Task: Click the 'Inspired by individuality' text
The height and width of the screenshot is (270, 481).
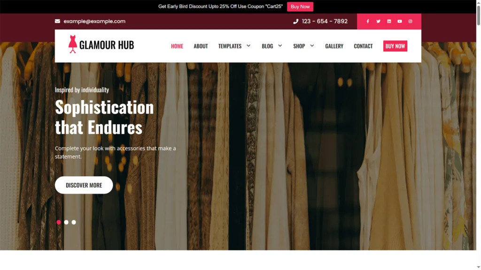Action: coord(82,90)
